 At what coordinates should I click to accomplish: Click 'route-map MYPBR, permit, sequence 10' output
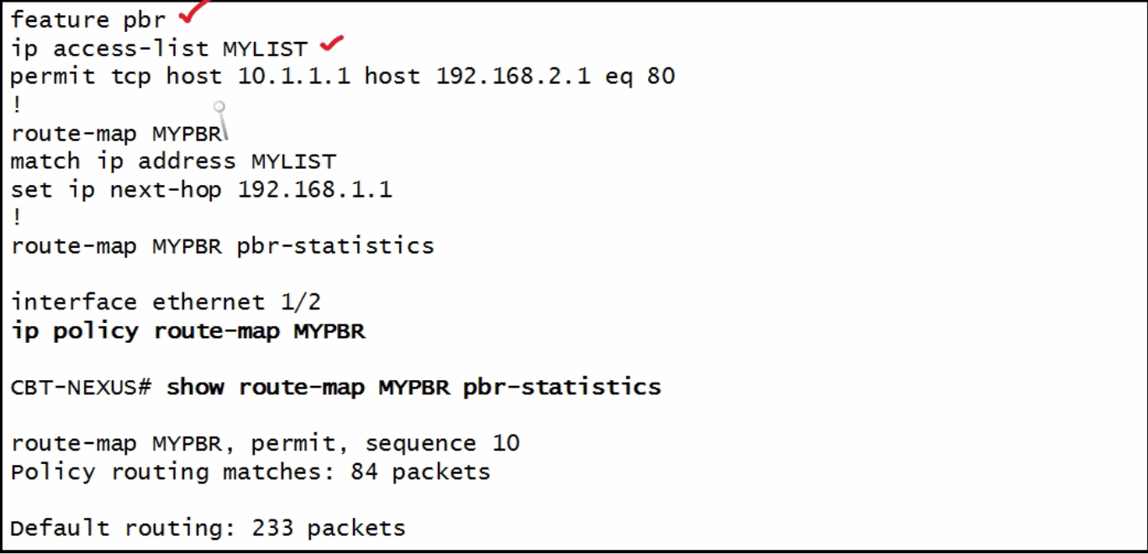tap(266, 443)
